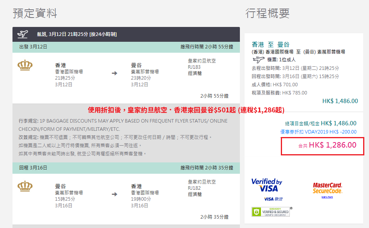
Task: Click 稅項及服務費: HK$ 785.00
Action: [x=279, y=93]
